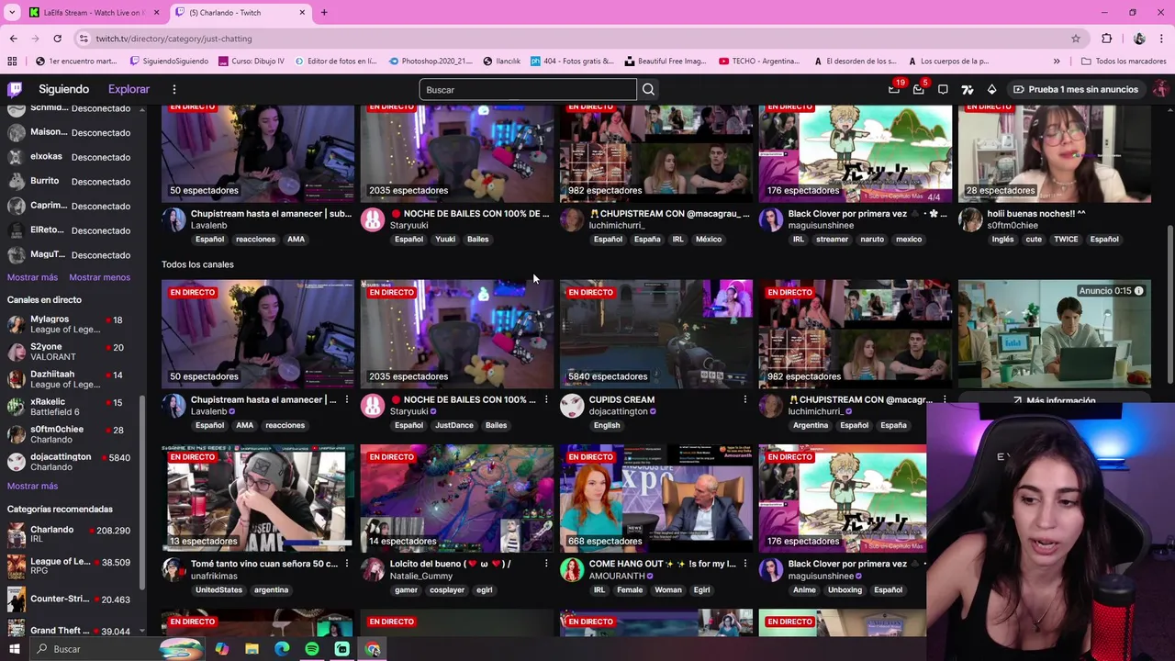
Task: Go to the Explorar section
Action: coord(129,89)
